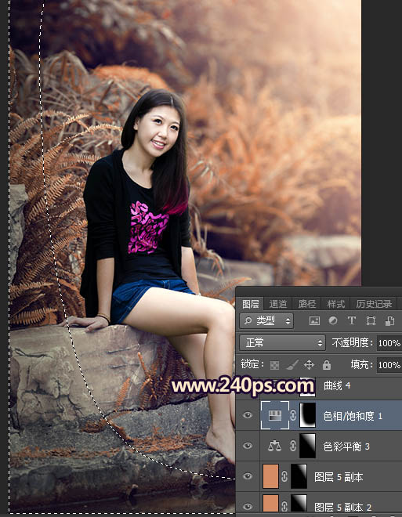Screen dimensions: 402x517
Task: Select the 曲线 4 layer
Action: pyautogui.click(x=337, y=385)
